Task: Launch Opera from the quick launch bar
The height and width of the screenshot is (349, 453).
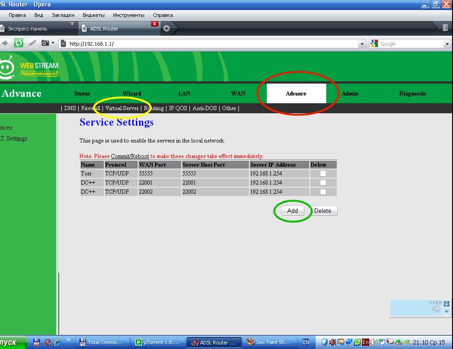Action: click(48, 342)
